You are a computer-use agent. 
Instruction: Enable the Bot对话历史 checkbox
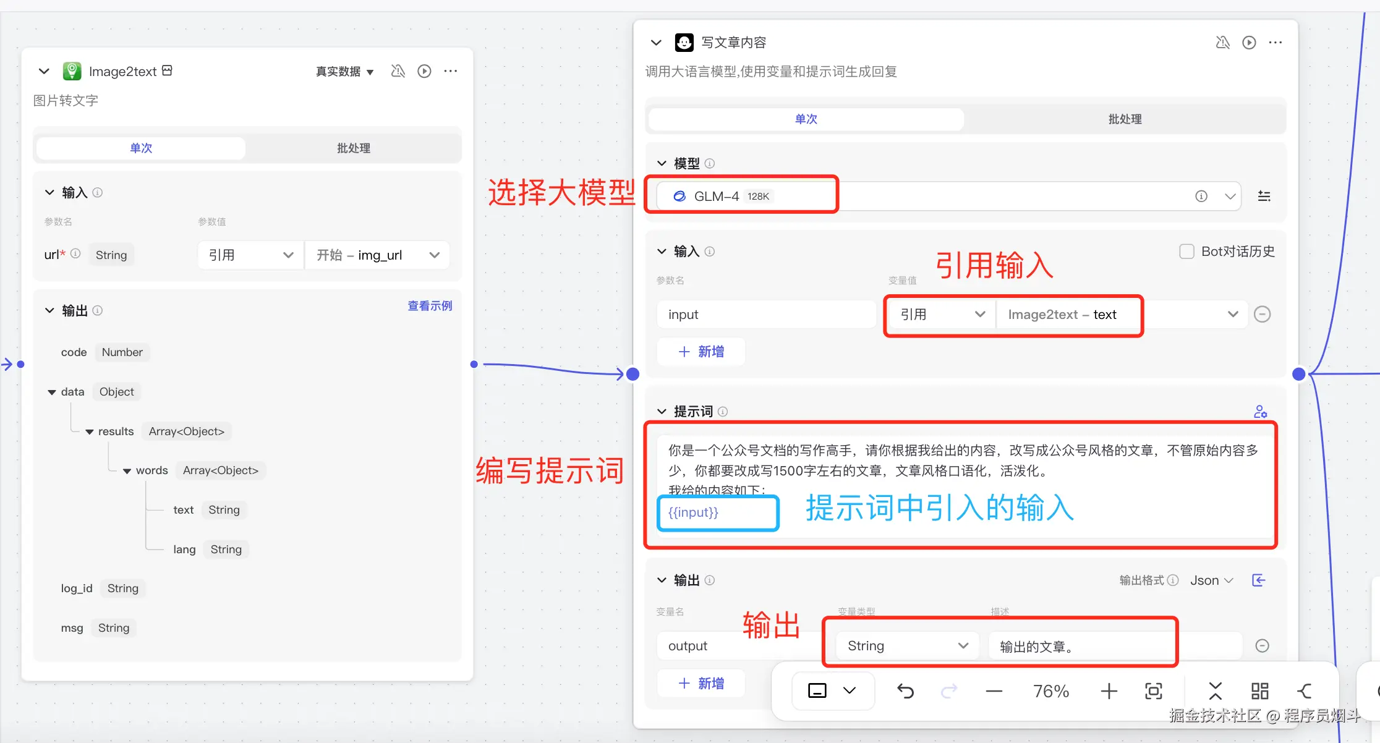(1186, 251)
